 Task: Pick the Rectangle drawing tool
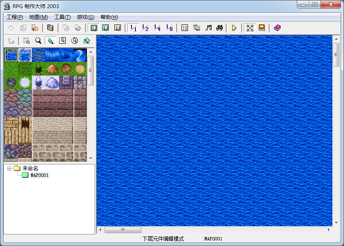63,41
